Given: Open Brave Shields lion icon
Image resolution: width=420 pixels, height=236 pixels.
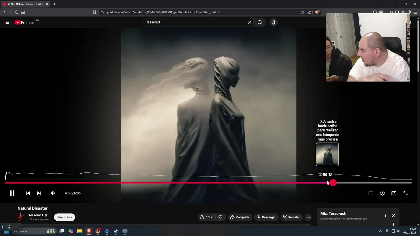Looking at the screenshot, I should [x=317, y=12].
